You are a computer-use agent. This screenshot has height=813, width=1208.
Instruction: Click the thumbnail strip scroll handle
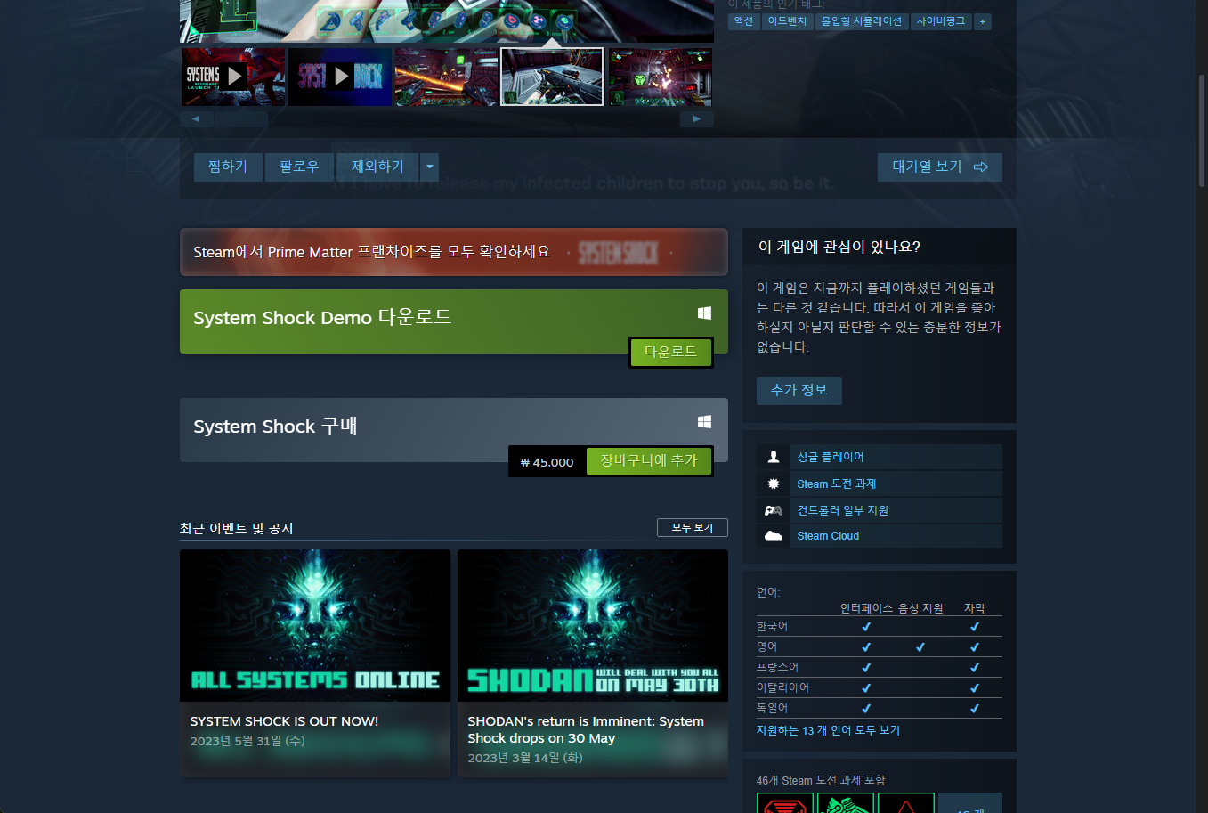(240, 118)
